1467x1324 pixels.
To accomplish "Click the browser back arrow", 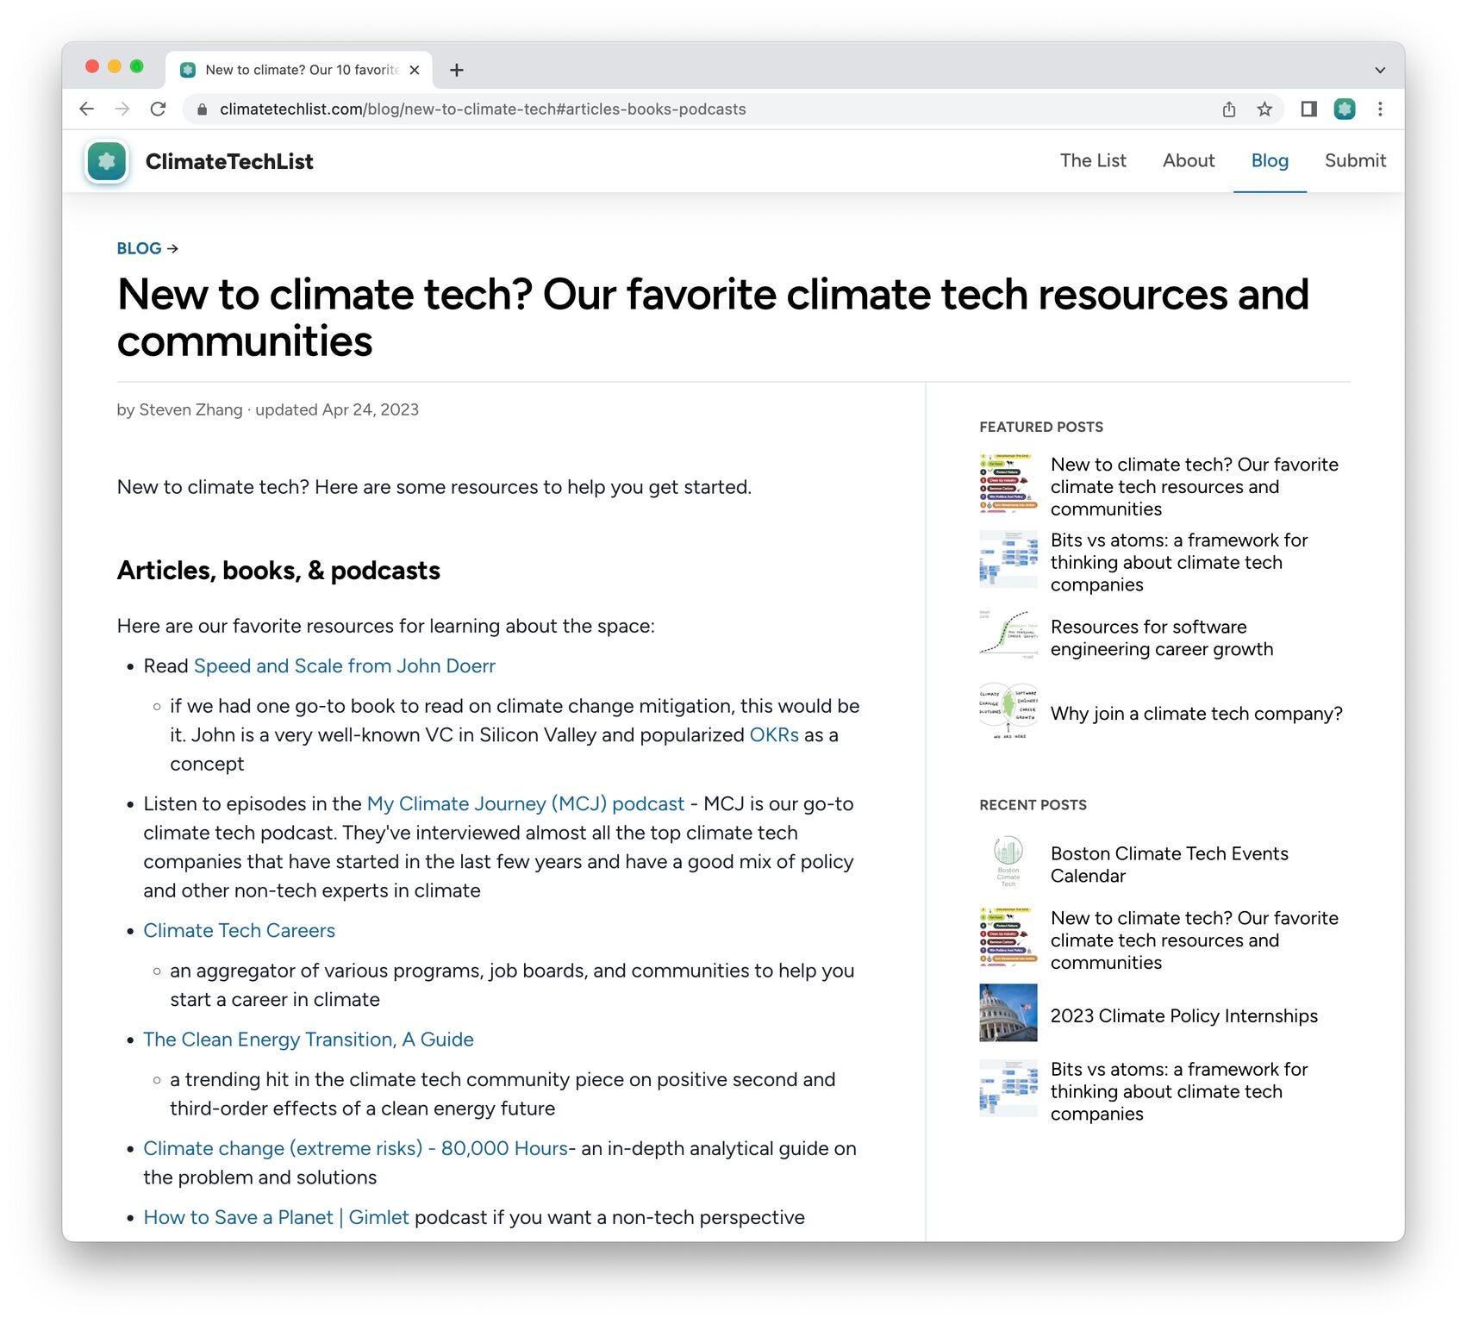I will [x=86, y=109].
